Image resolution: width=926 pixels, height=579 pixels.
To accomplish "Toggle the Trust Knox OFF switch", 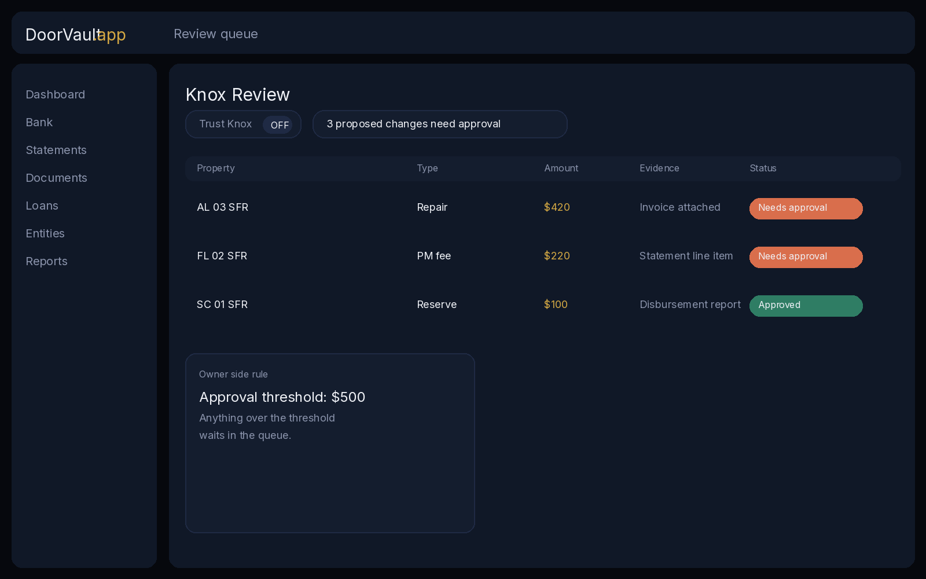I will point(278,124).
